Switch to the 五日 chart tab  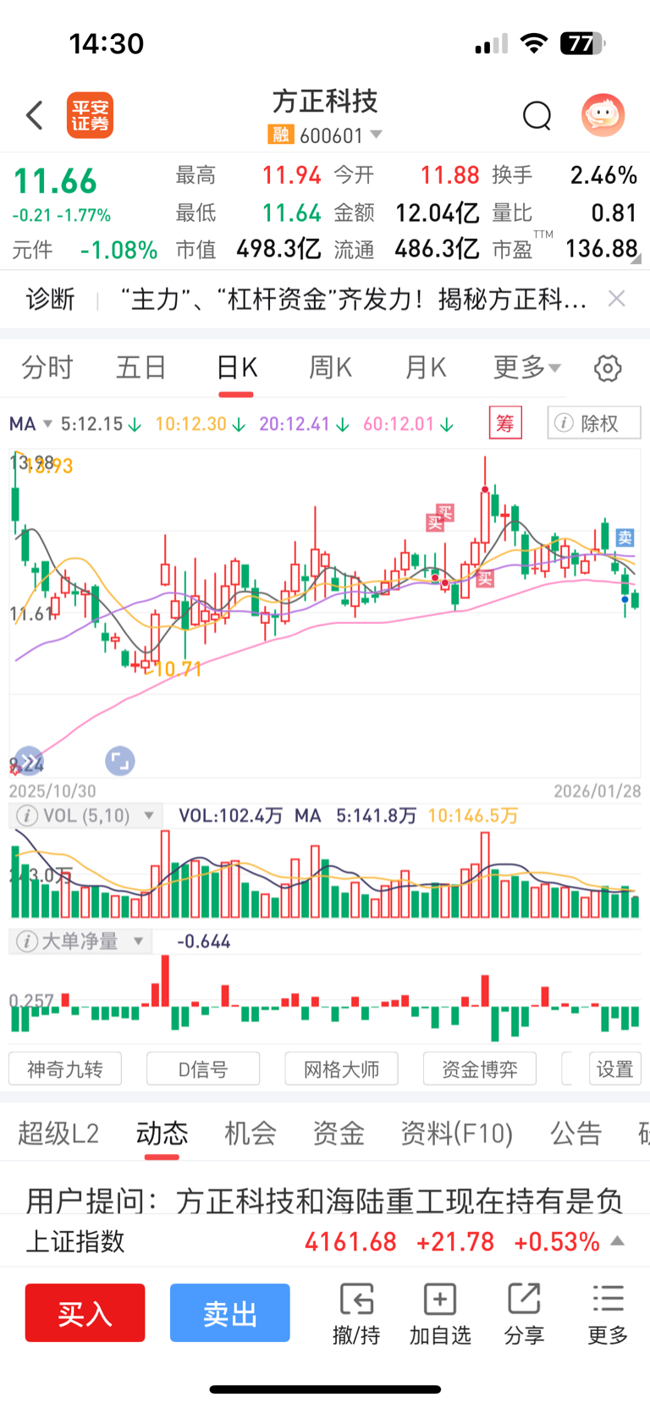[x=140, y=367]
